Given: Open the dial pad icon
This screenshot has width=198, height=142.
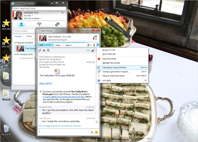Looking at the screenshot, I should coord(48,50).
